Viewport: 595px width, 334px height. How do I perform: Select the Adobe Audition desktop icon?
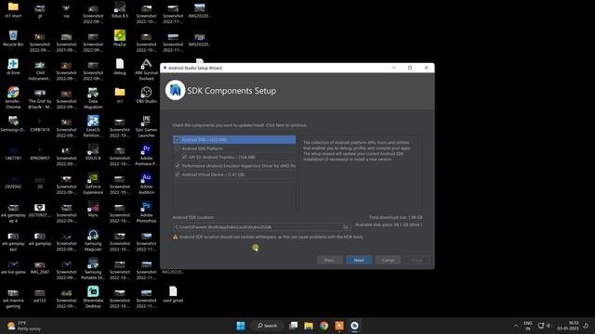tap(147, 184)
